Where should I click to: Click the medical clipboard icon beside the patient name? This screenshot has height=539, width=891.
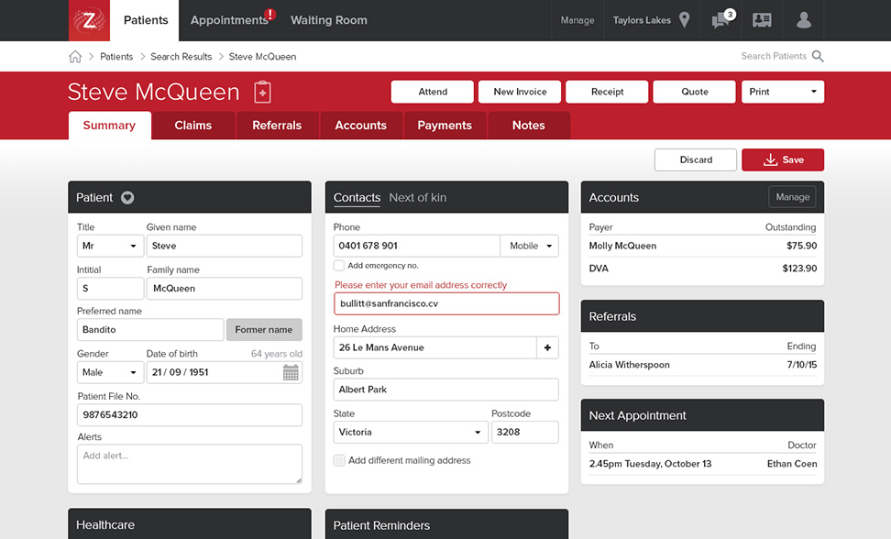262,92
